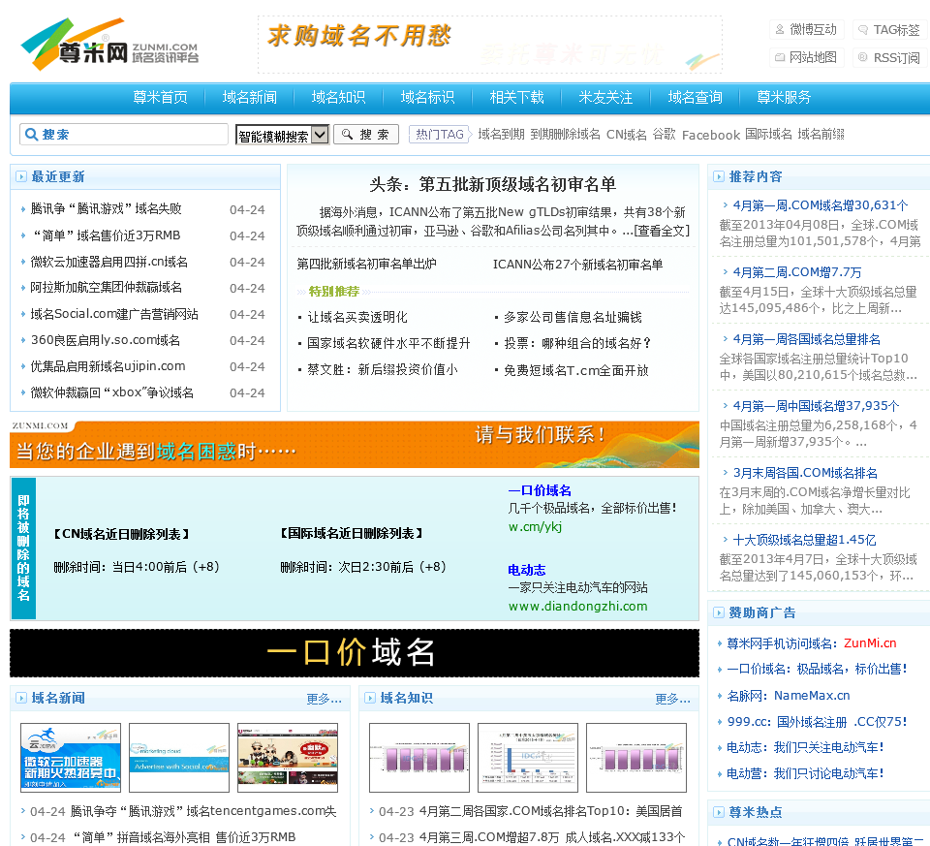Click the 推荐内容 section header icon
Image resolution: width=930 pixels, height=846 pixels.
pyautogui.click(x=719, y=177)
